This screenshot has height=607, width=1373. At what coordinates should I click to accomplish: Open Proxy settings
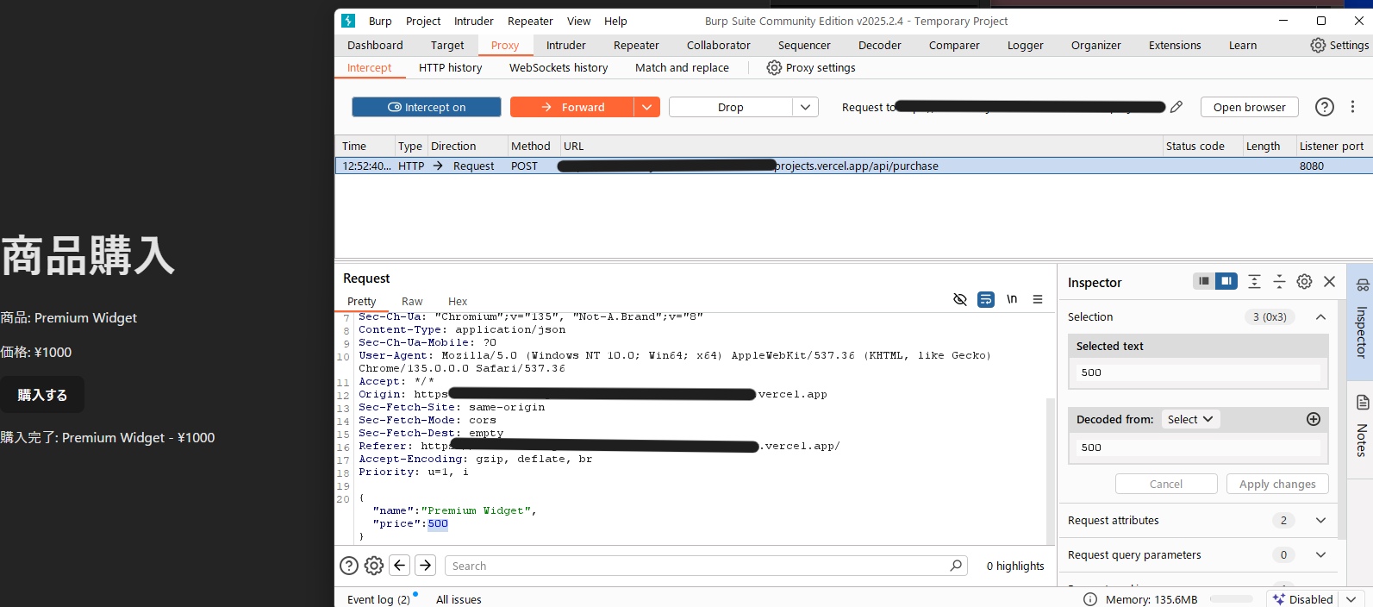811,67
